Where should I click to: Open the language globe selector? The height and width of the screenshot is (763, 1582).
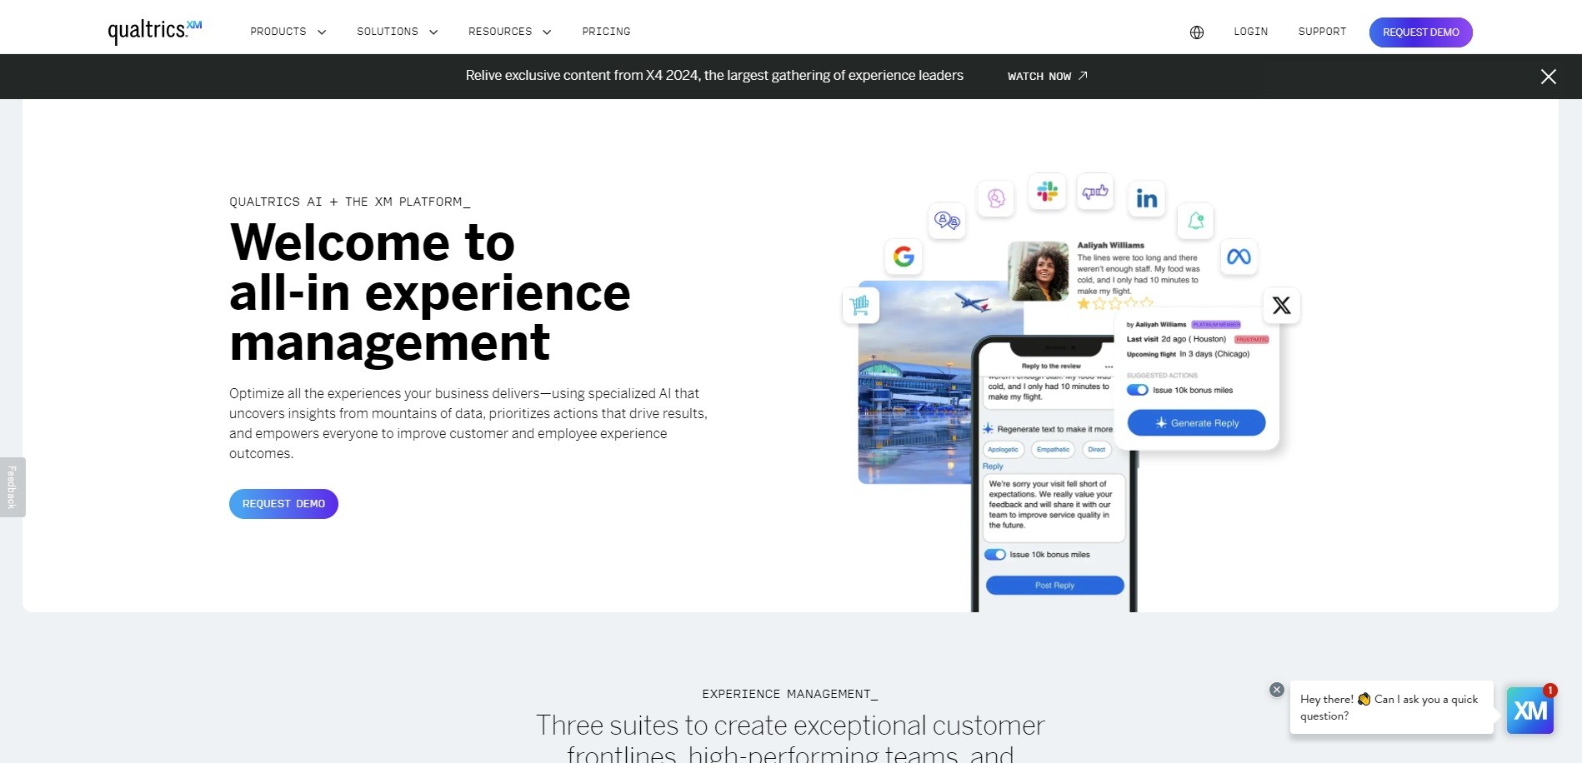[1197, 32]
